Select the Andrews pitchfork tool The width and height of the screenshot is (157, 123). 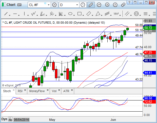[x=52, y=14]
